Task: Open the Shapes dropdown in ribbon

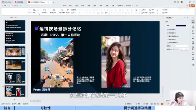Action: [x=144, y=10]
